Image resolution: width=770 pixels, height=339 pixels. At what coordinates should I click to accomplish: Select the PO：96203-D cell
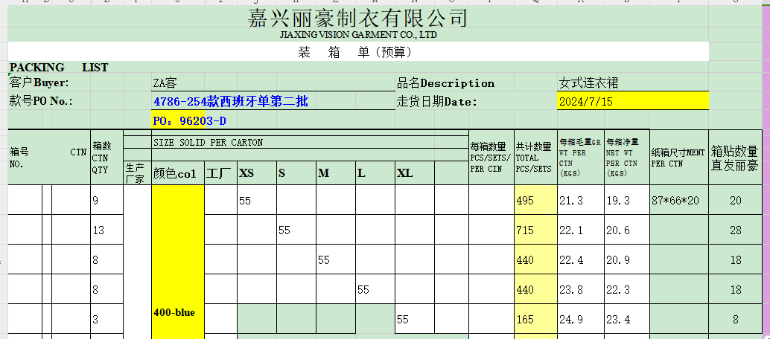(x=189, y=120)
